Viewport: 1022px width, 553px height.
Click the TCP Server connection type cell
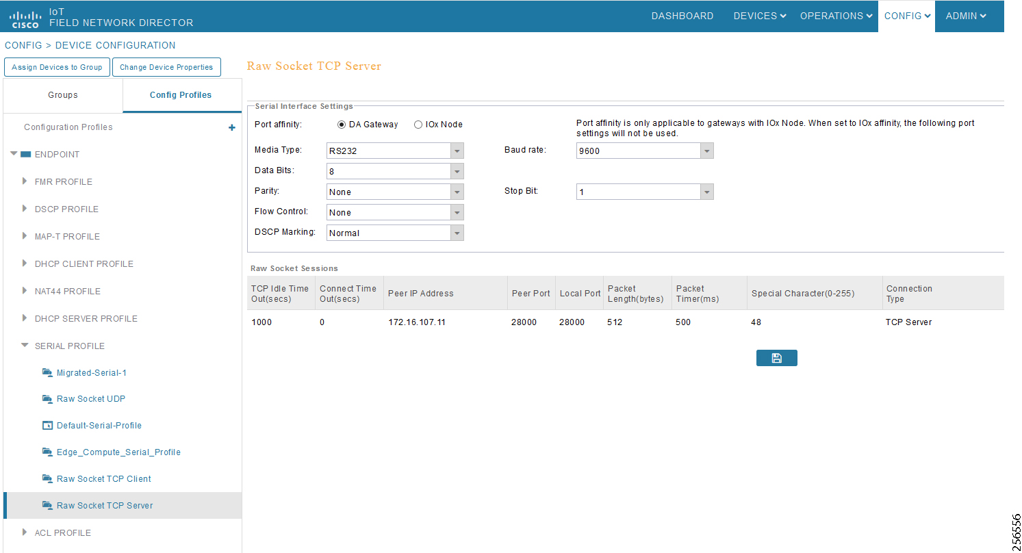click(x=908, y=322)
